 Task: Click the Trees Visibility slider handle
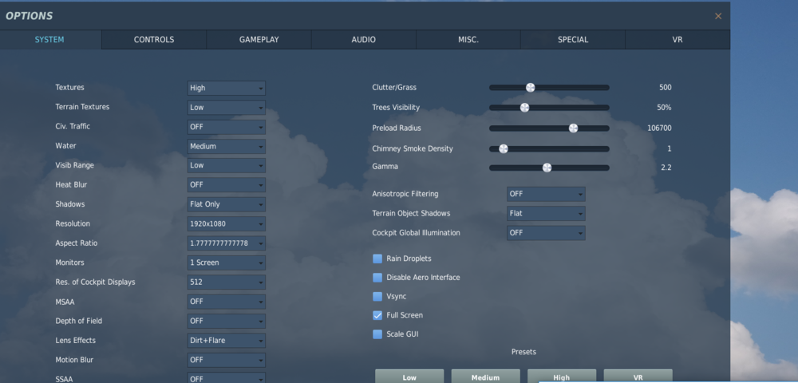[525, 108]
